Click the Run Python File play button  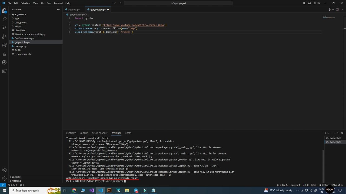tap(330, 10)
